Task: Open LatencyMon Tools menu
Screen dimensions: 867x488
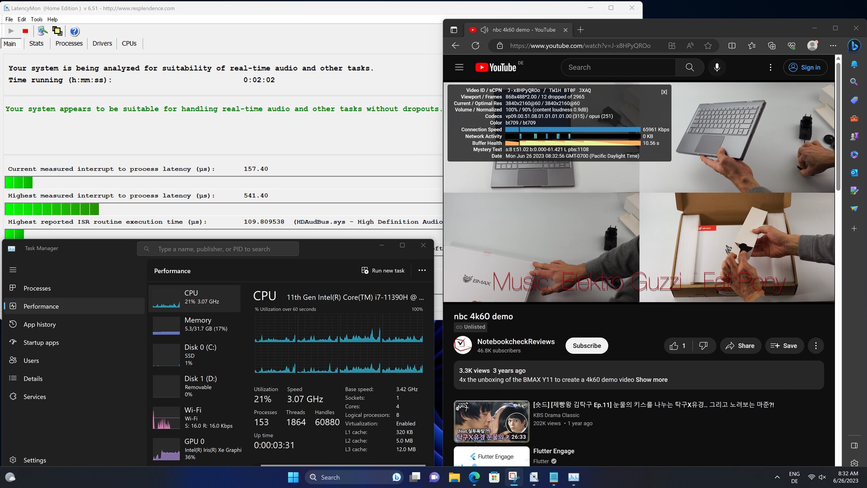Action: point(37,19)
